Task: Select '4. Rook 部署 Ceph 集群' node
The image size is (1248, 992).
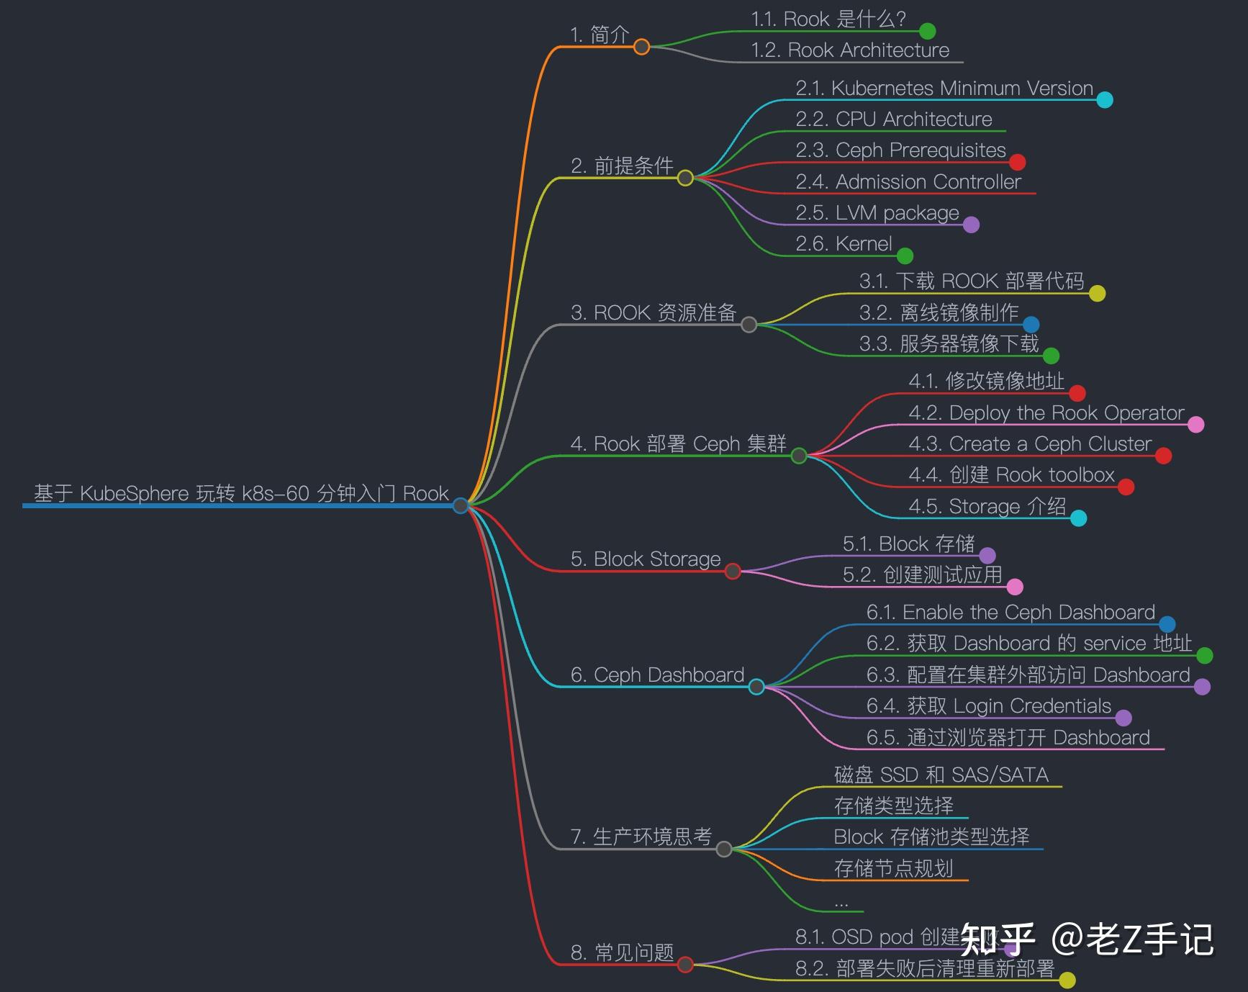Action: coord(680,443)
